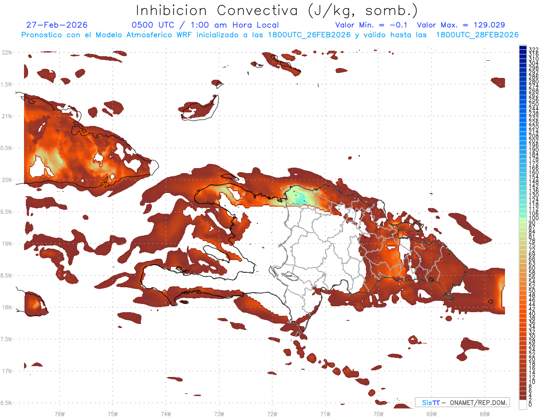Screen dimensions: 544x420
Task: Click the 'SisTT - ONAMET/REP.DOM.' credit box
Action: [x=462, y=402]
